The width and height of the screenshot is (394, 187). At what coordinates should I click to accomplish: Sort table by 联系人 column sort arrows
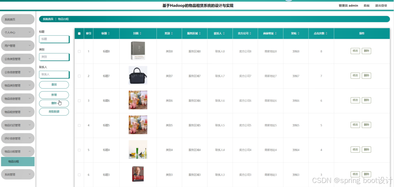224,34
